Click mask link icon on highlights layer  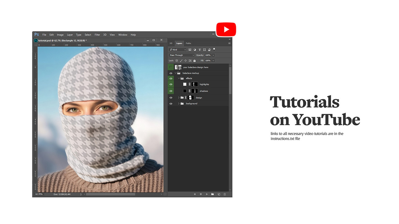(x=189, y=84)
